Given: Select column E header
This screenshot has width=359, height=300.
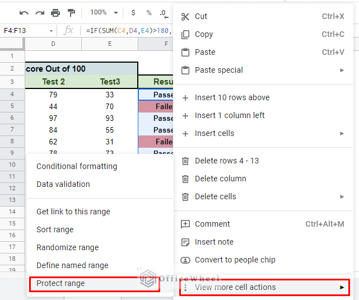Looking at the screenshot, I should [110, 44].
